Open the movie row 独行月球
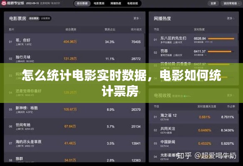This screenshot has height=166, width=243. (74, 59)
